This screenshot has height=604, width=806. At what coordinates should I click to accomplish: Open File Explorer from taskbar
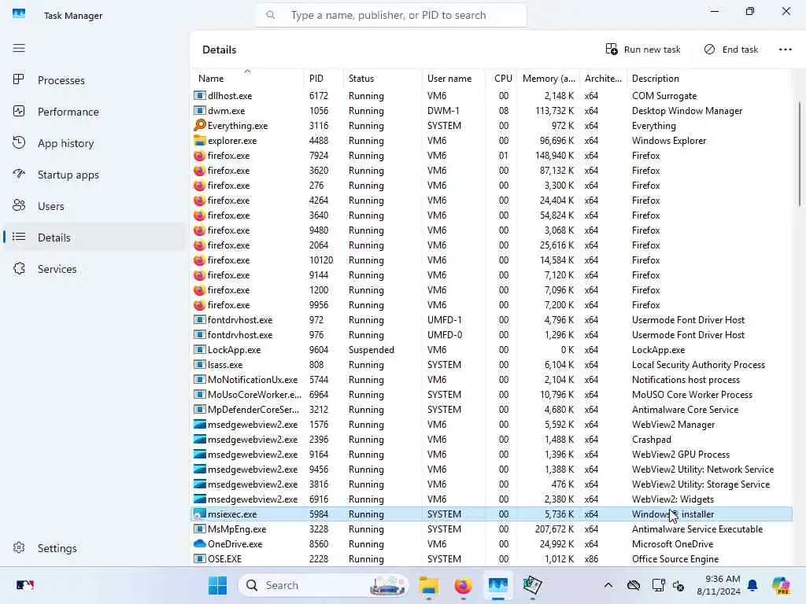(428, 585)
